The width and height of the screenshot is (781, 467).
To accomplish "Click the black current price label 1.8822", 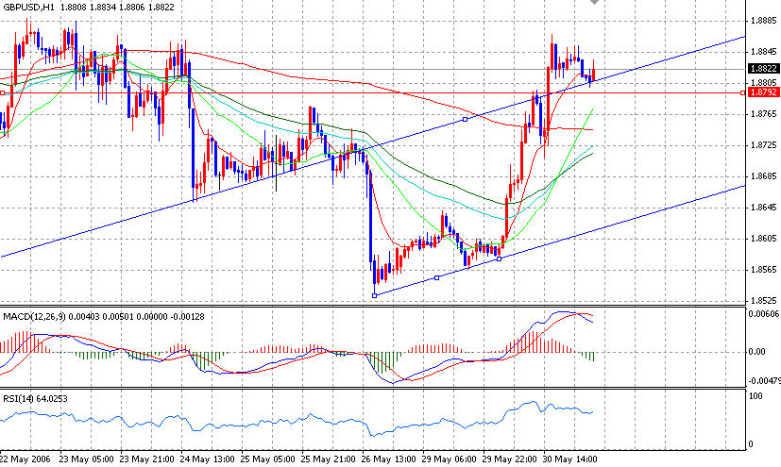I will [764, 69].
